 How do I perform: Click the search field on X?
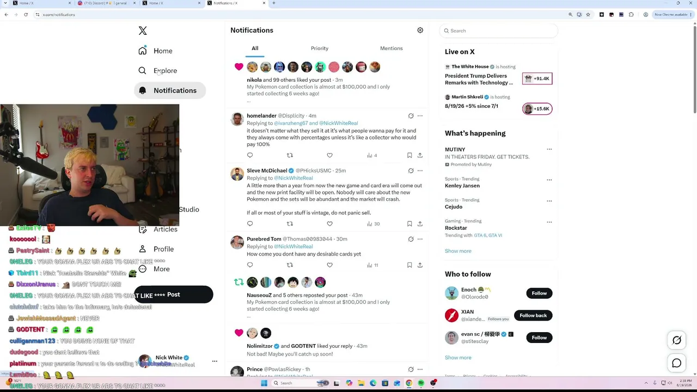(x=498, y=31)
